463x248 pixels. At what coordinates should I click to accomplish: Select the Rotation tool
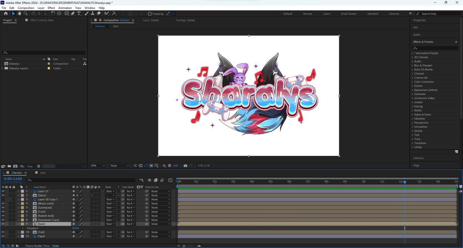pos(53,13)
